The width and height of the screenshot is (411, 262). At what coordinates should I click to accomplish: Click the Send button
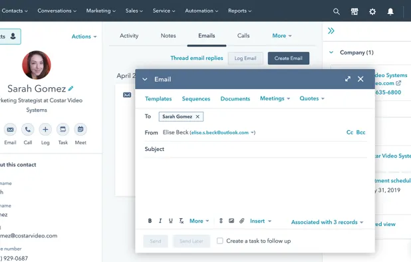click(156, 241)
